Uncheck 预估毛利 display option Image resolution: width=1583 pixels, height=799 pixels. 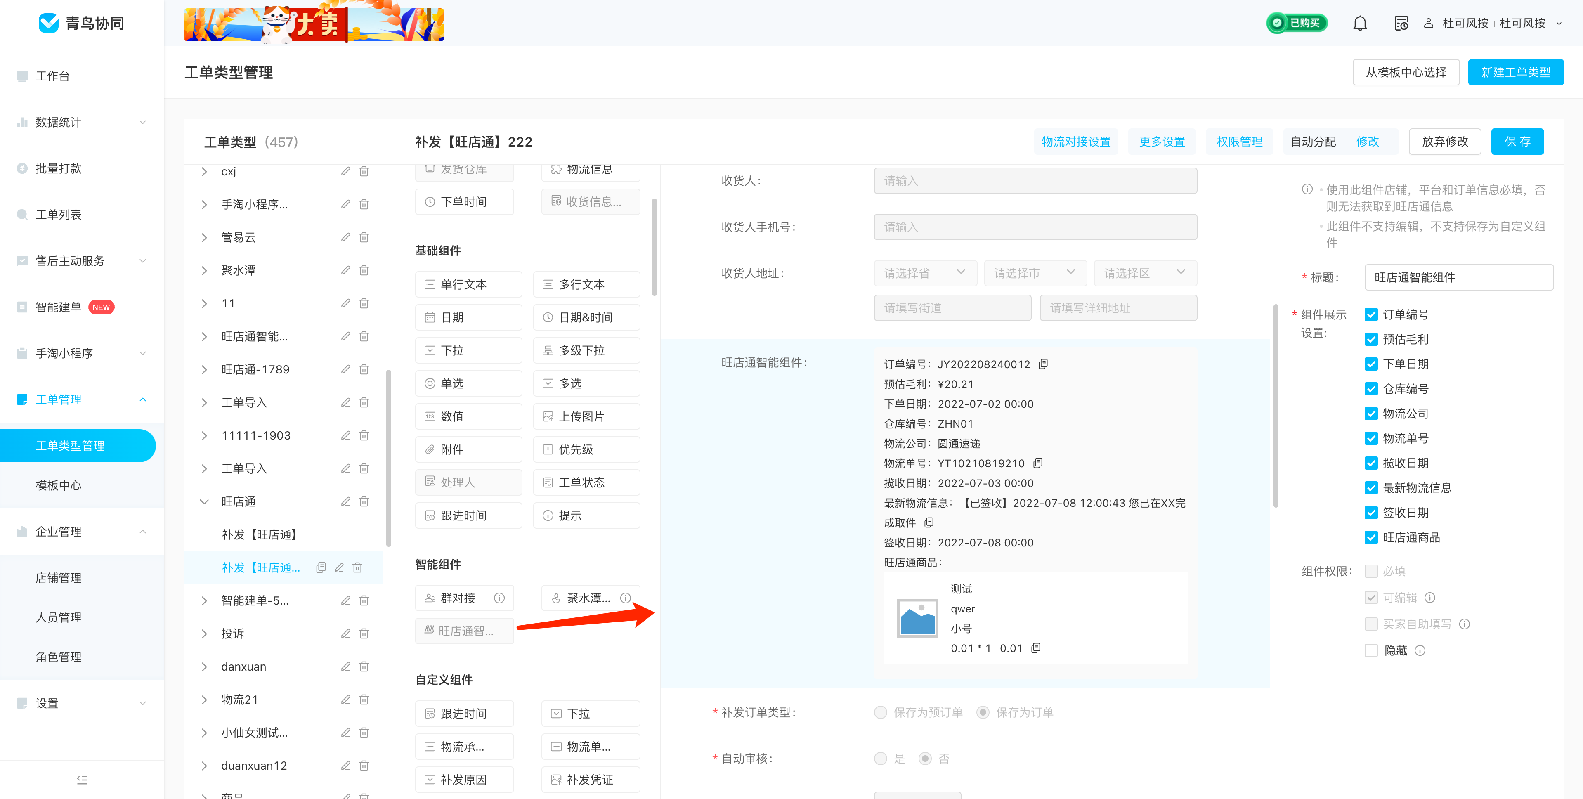1371,339
